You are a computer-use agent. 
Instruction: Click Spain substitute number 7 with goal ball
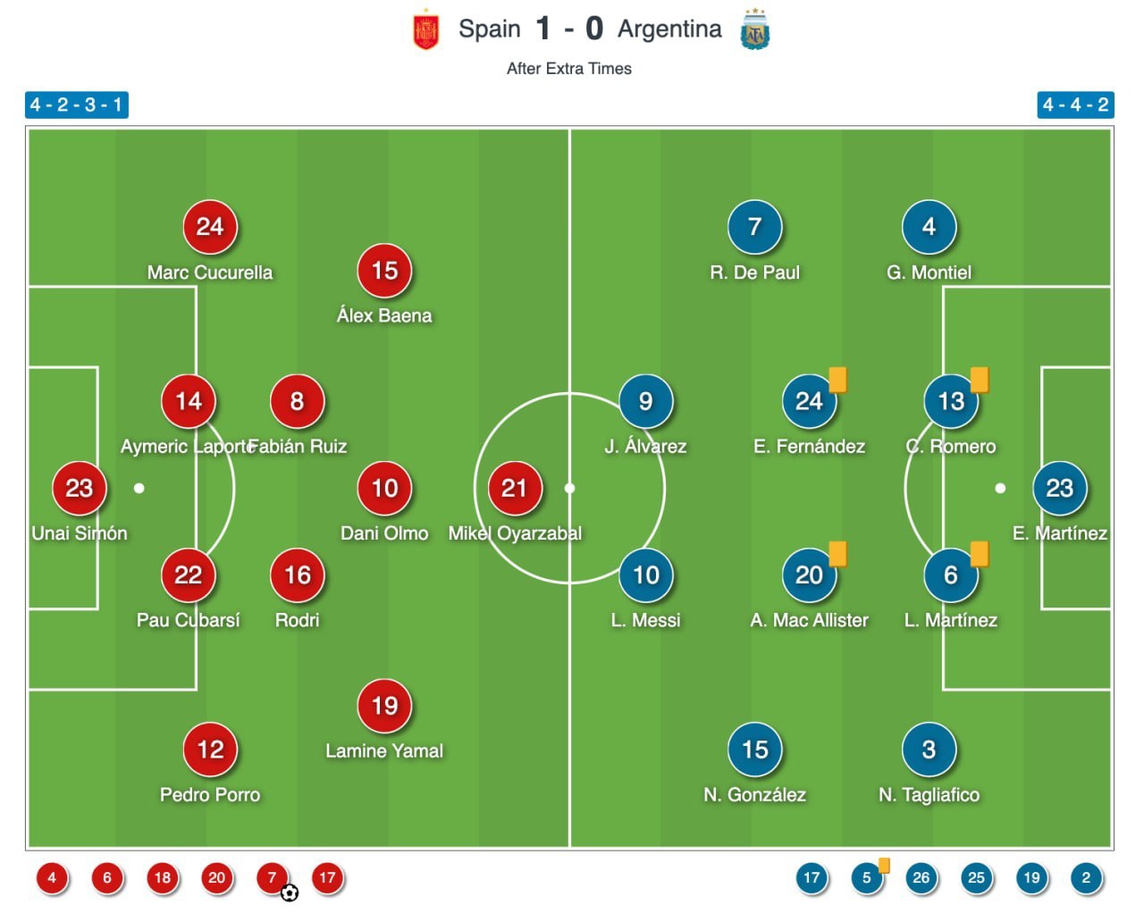[273, 877]
